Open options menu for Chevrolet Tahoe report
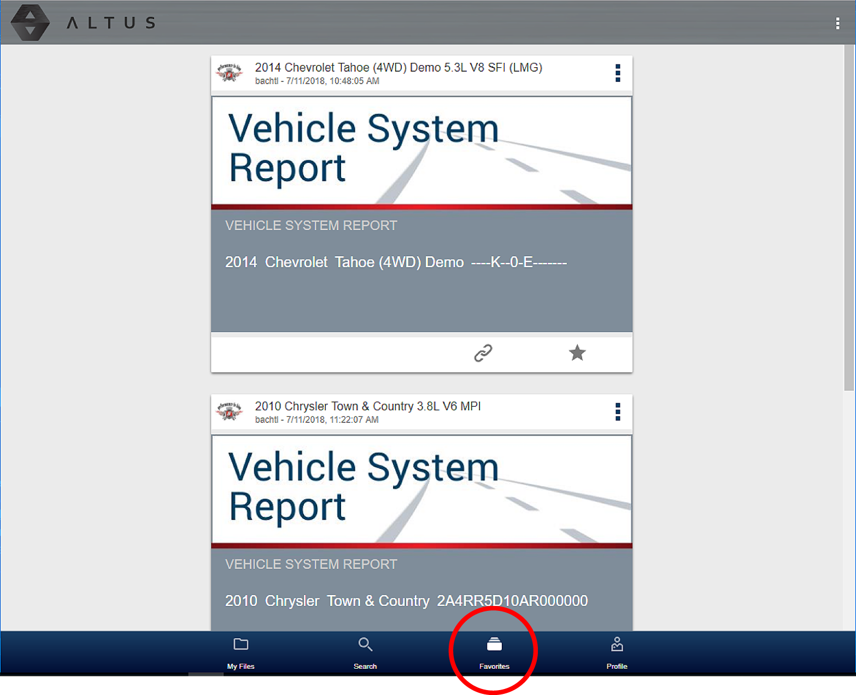This screenshot has height=695, width=856. [x=618, y=73]
